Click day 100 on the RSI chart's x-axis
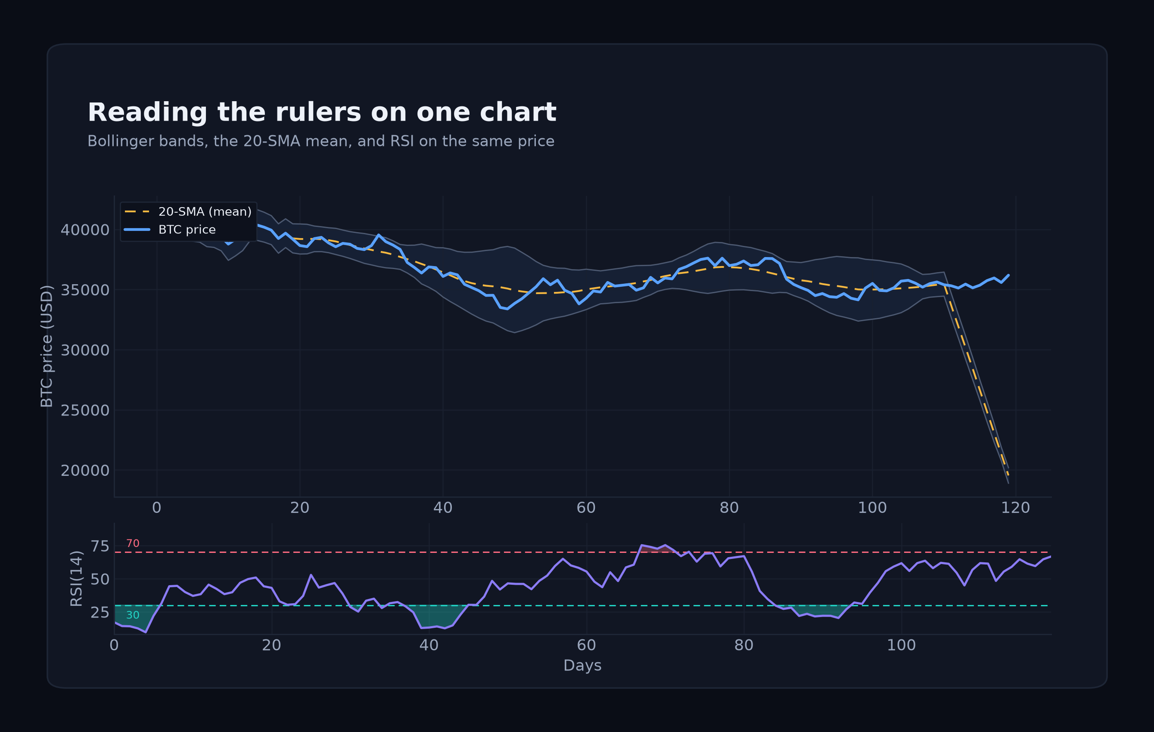Screen dimensions: 1154x732 [x=902, y=645]
